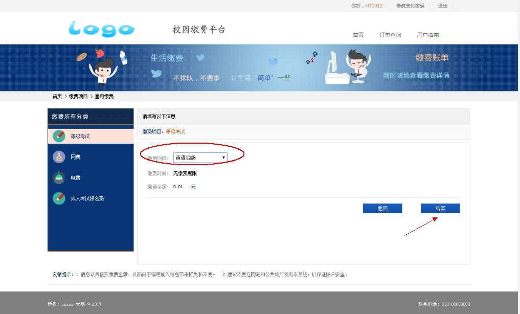Click the cartoon man at computer in banner
This screenshot has width=520, height=314.
348,66
